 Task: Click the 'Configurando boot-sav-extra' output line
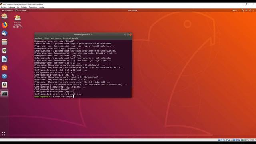pos(58,94)
